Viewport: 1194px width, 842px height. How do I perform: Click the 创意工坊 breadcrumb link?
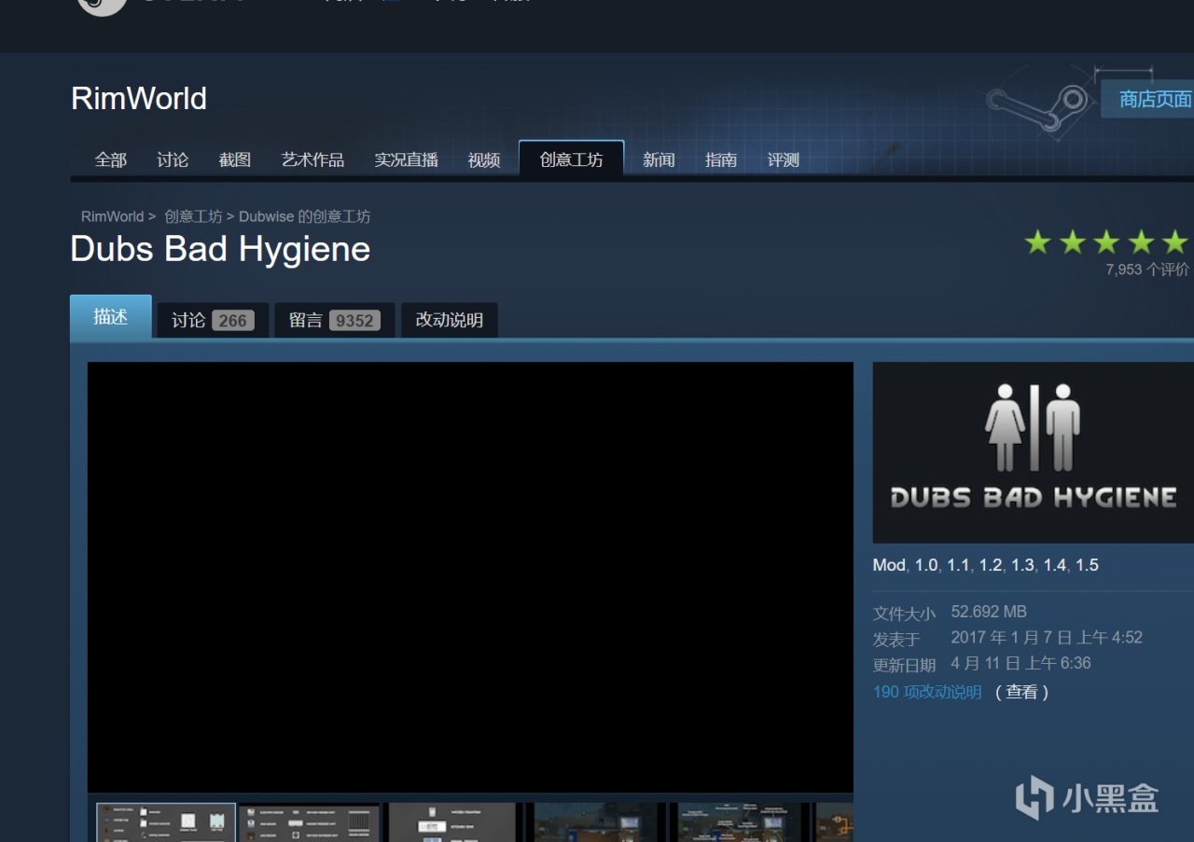pyautogui.click(x=193, y=216)
